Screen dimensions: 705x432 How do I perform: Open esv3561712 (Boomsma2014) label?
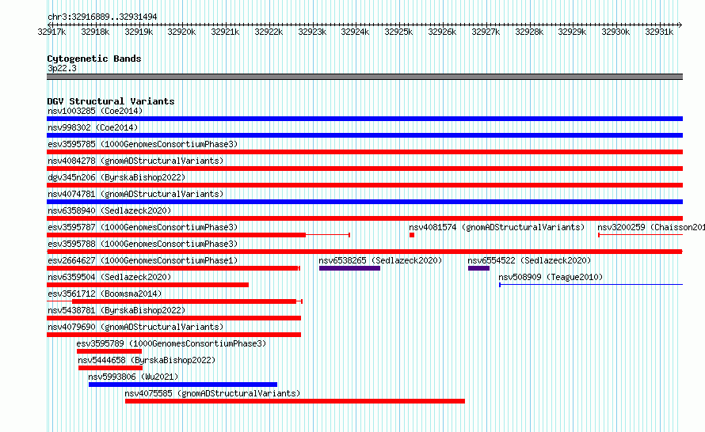coord(105,294)
